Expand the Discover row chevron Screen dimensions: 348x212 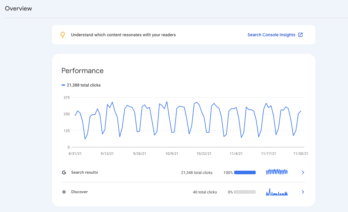pos(303,192)
